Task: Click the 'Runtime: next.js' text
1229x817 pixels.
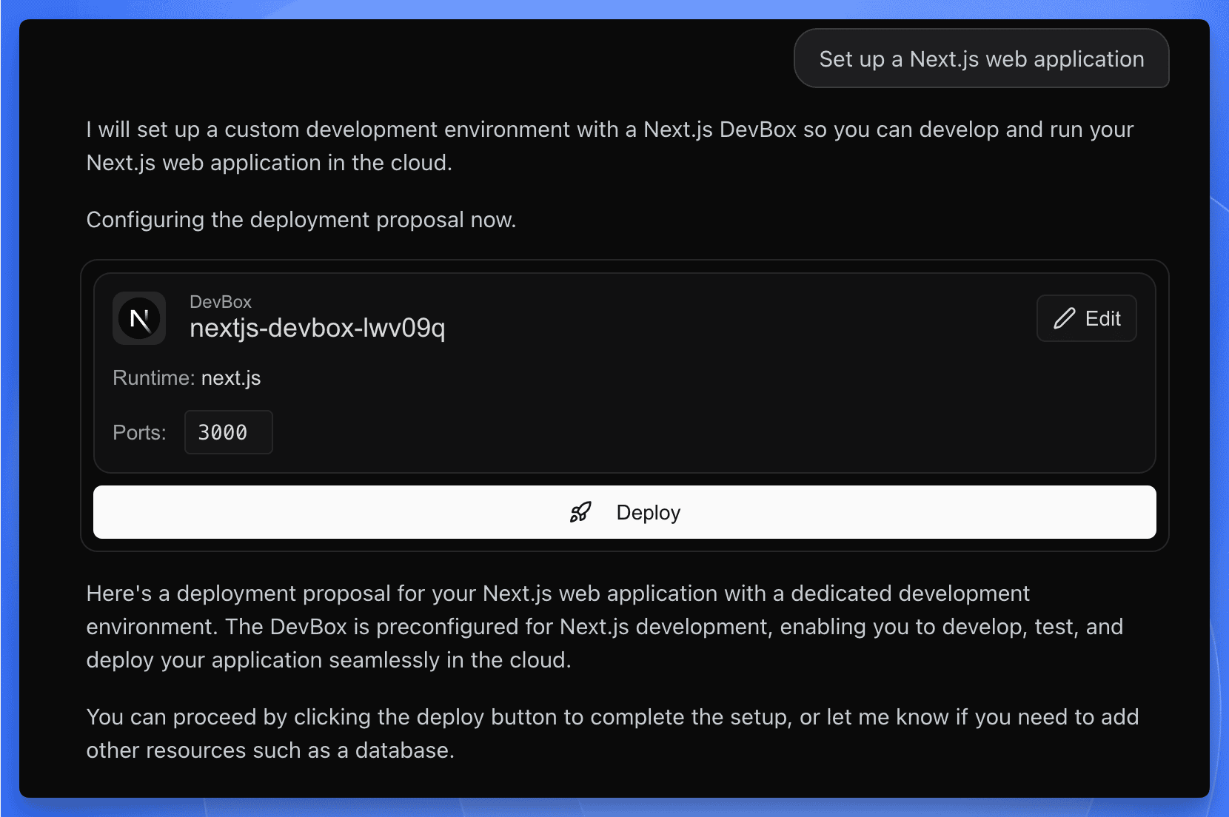Action: [x=187, y=378]
